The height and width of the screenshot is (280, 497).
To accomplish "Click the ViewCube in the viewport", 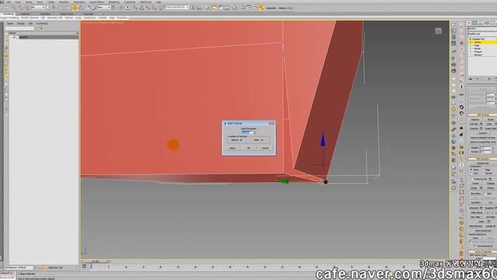I will point(438,31).
